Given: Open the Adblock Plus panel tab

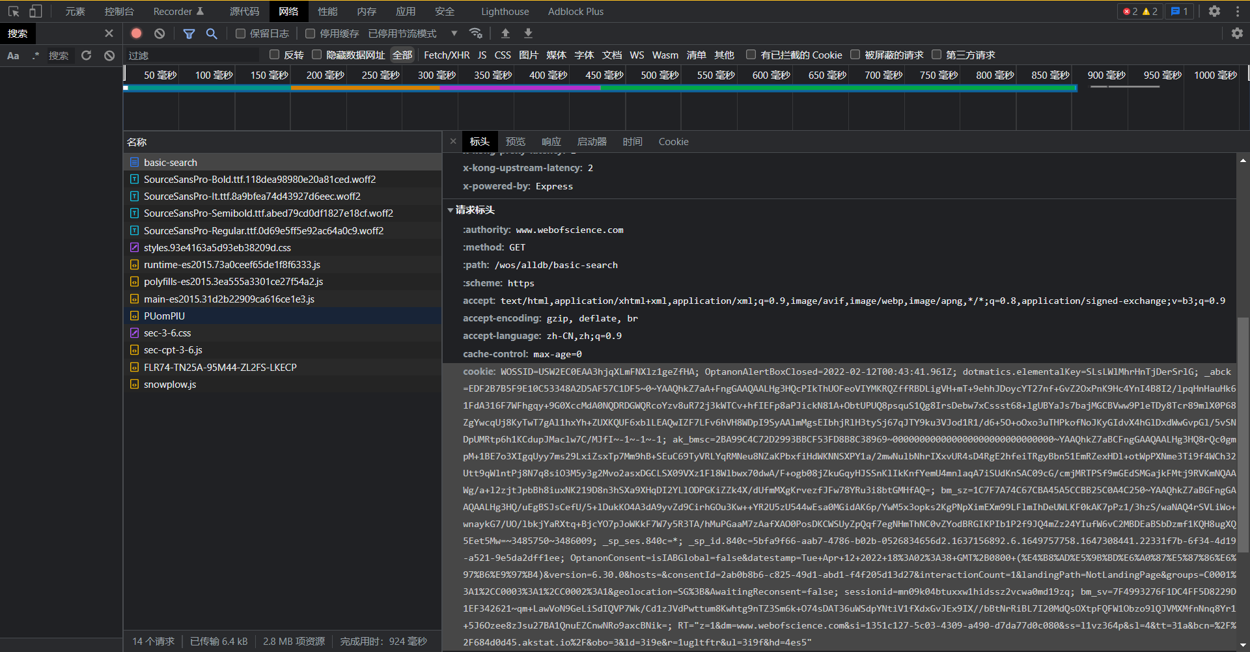Looking at the screenshot, I should pos(576,11).
